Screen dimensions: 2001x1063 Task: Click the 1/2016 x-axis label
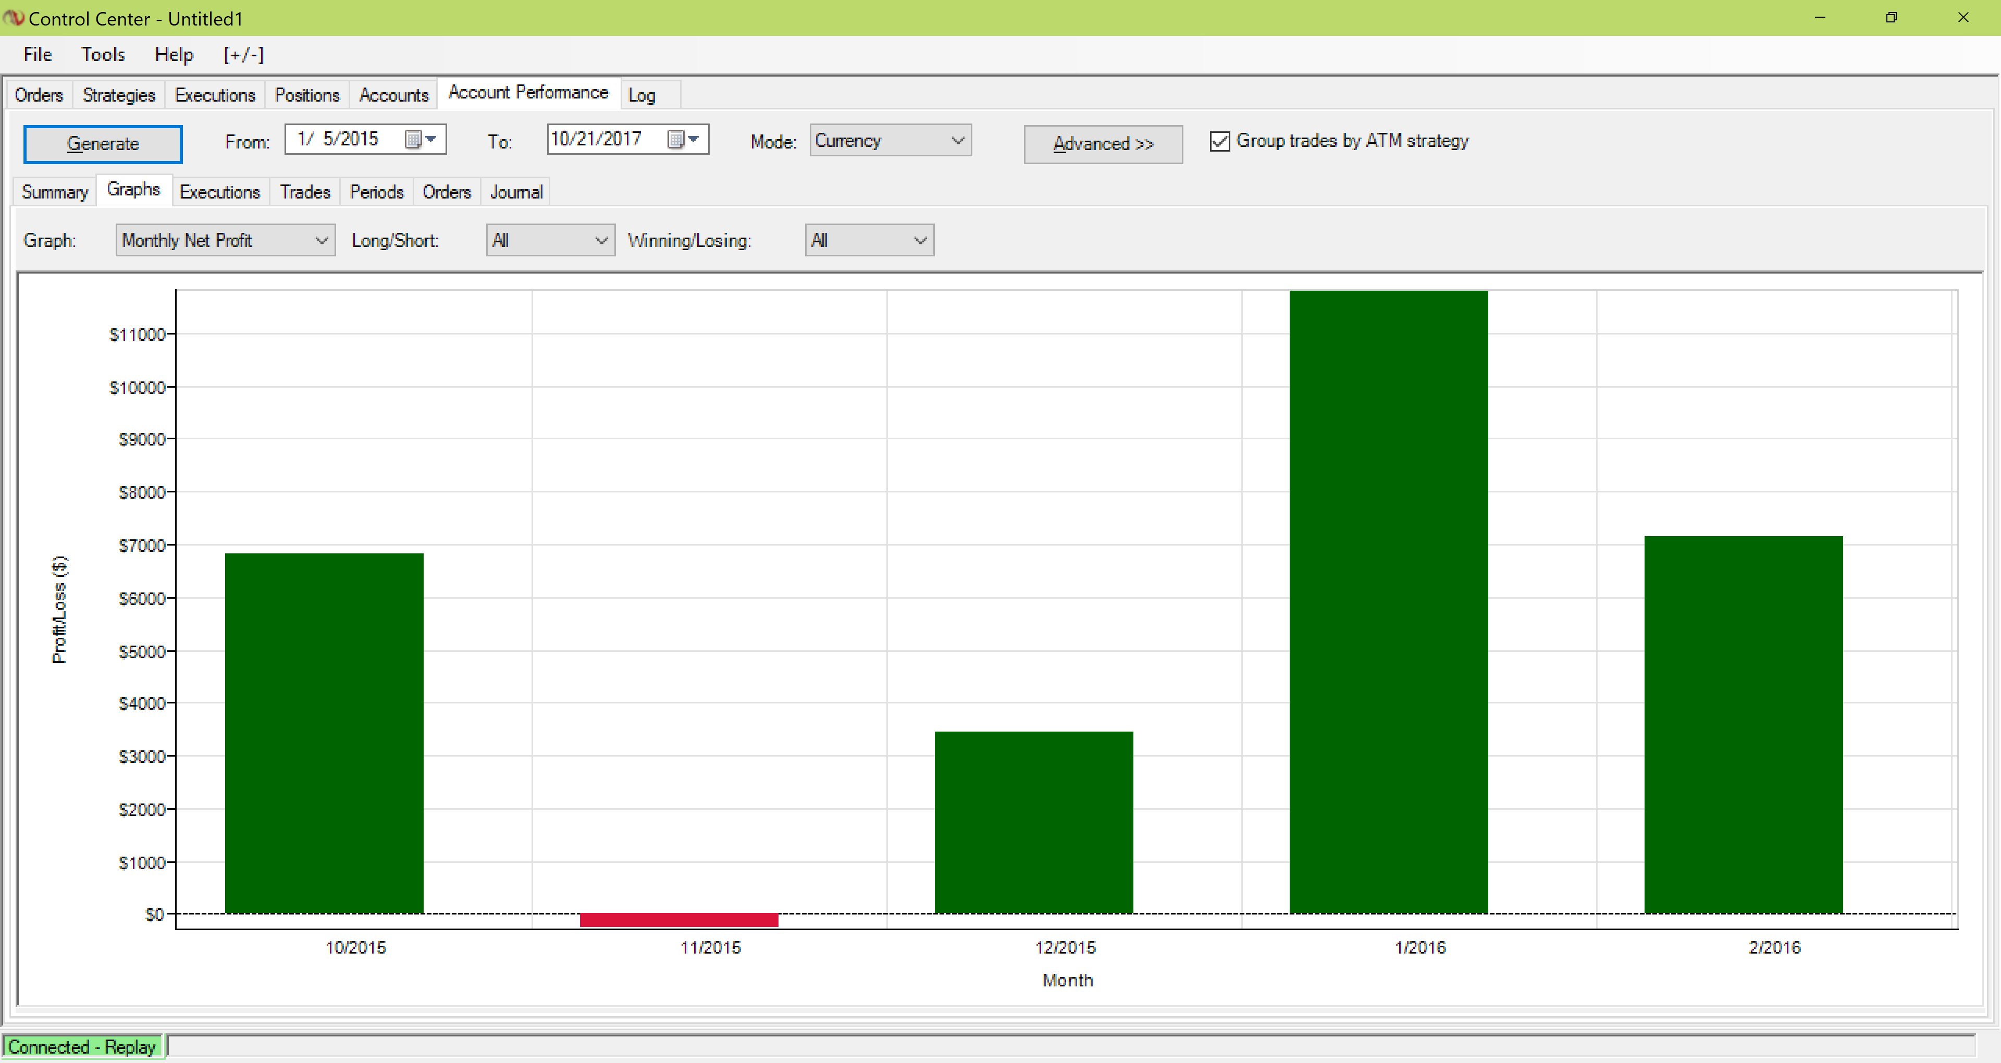point(1420,947)
